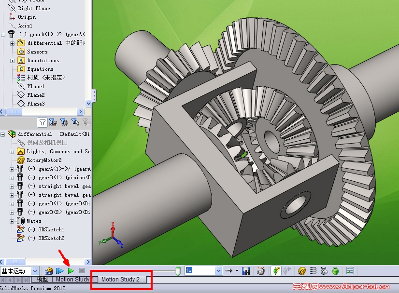Click the green Play button
Viewport: 399px width, 293px height.
71,271
